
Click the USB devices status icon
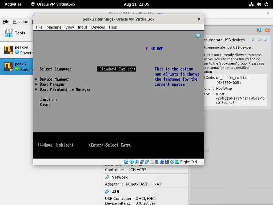(x=147, y=162)
